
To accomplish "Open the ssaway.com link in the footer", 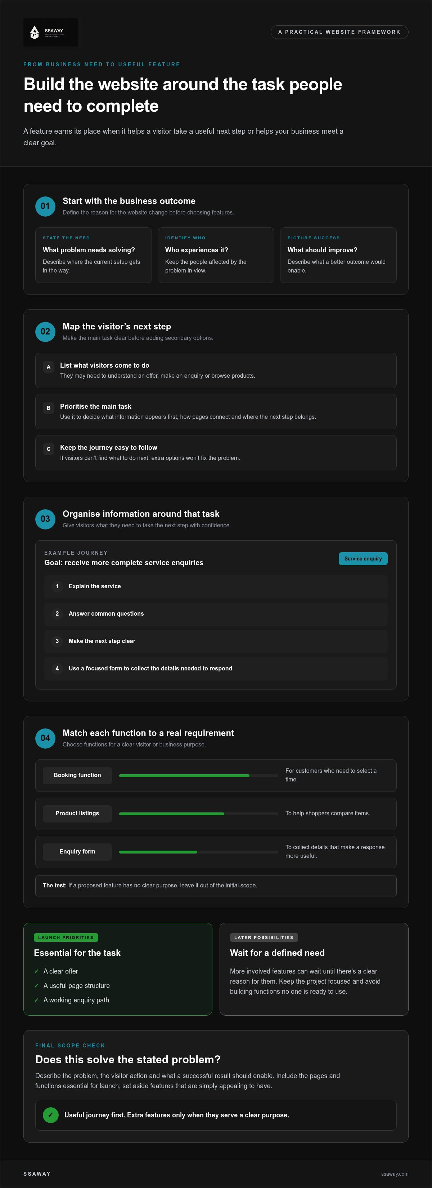I will pos(395,1174).
